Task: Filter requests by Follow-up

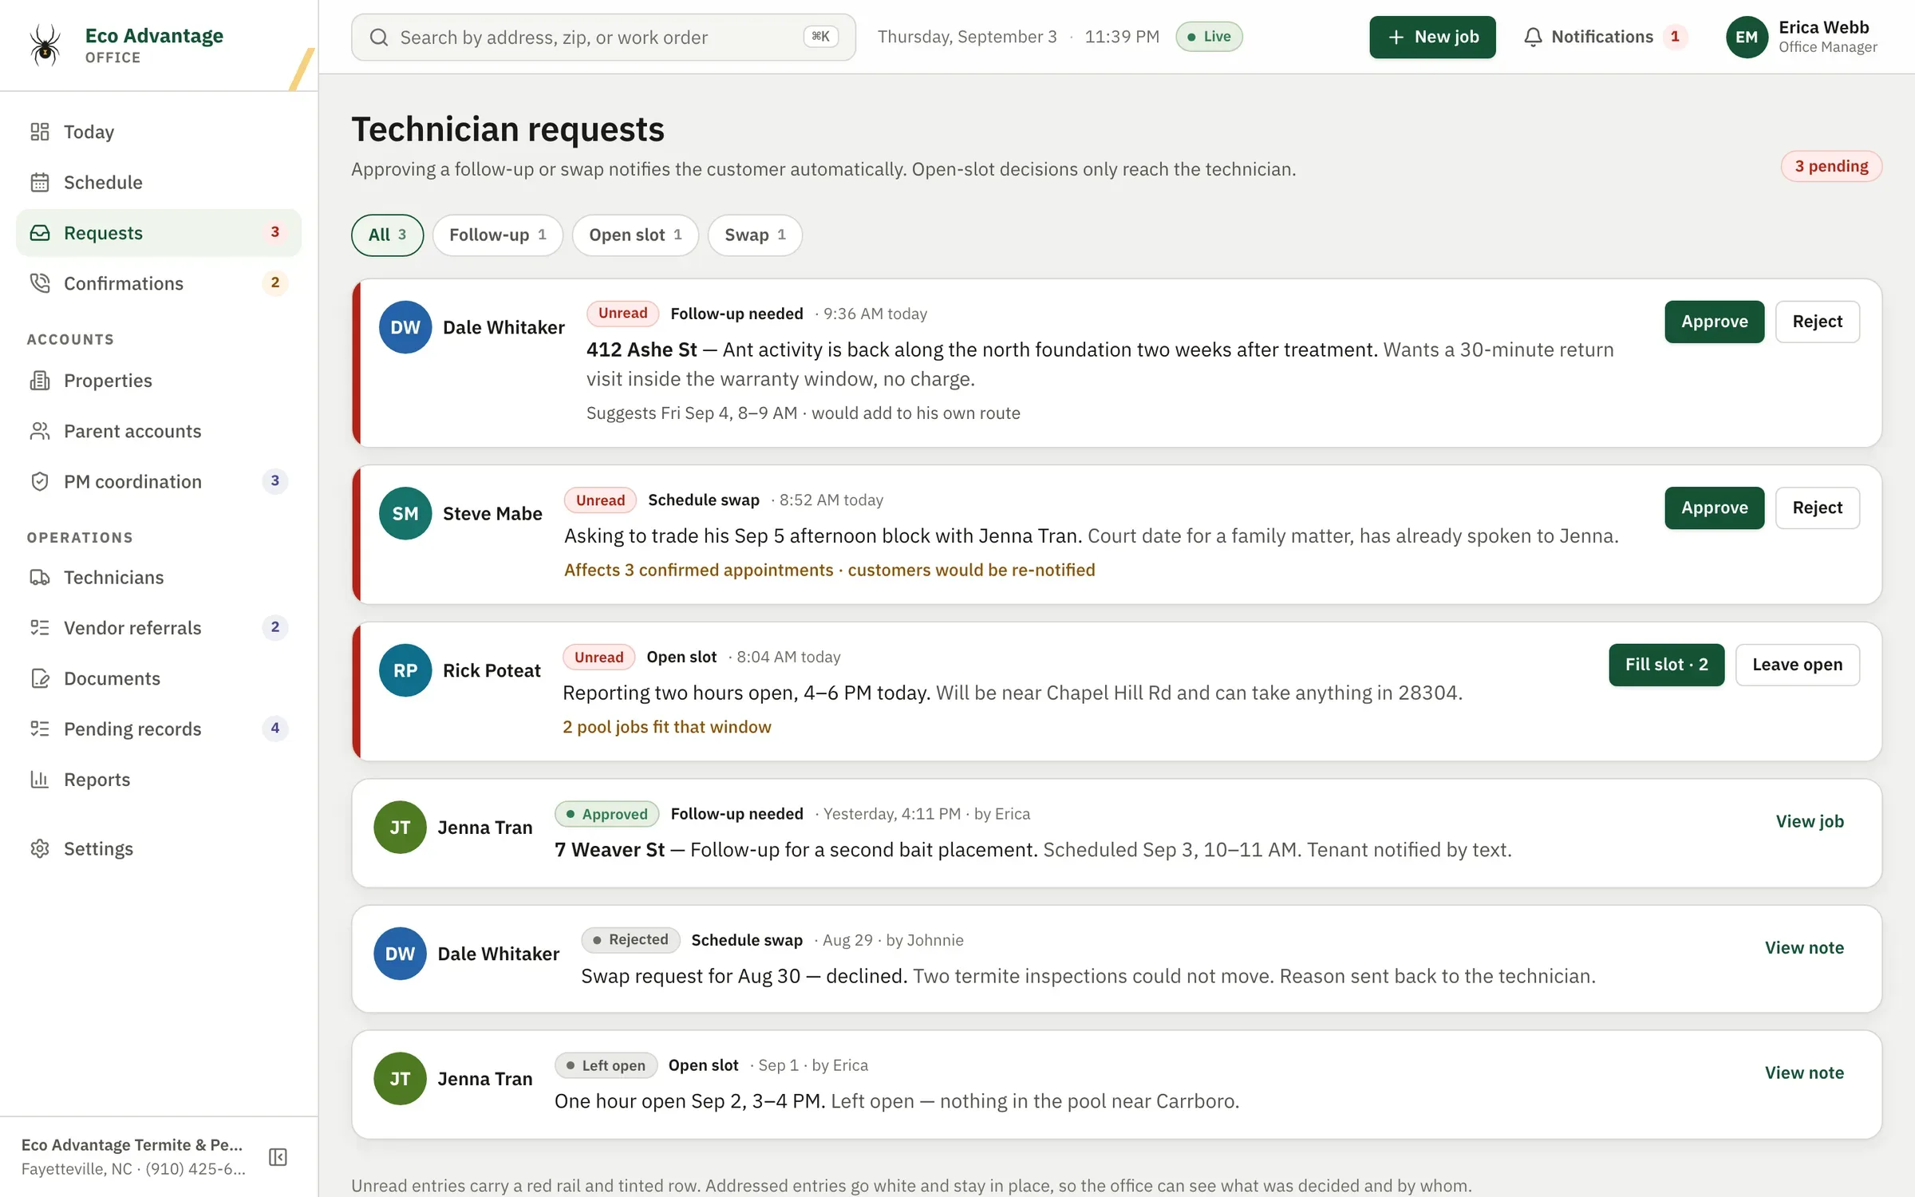Action: [x=498, y=235]
